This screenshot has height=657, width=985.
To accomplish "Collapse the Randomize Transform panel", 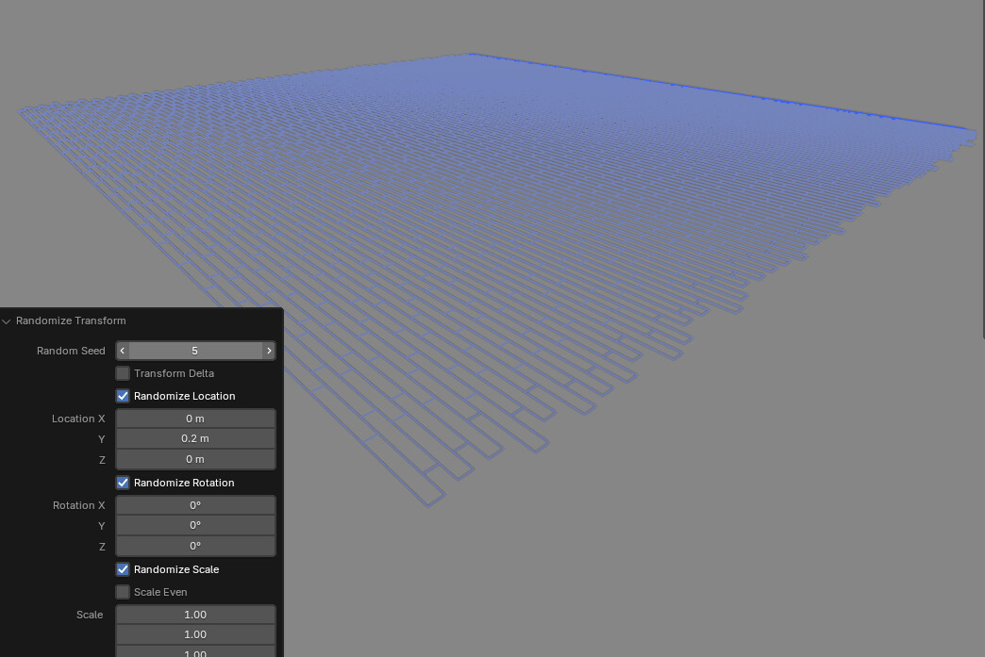I will tap(7, 321).
